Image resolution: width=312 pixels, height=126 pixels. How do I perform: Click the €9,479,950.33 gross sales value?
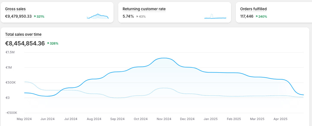(18, 16)
